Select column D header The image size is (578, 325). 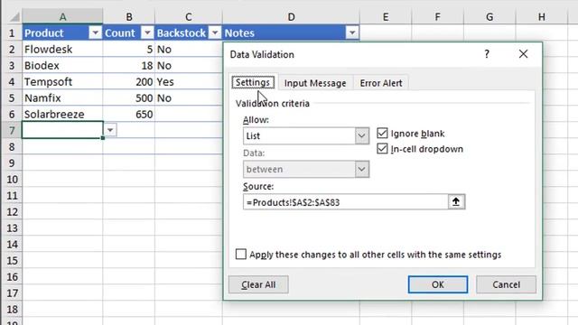pos(291,16)
